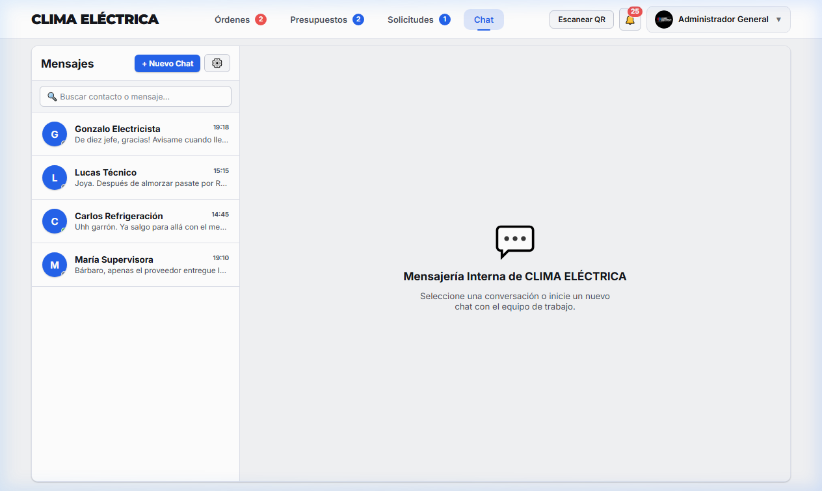This screenshot has width=822, height=491.
Task: Click the Administrador General profile picture
Action: 664,20
